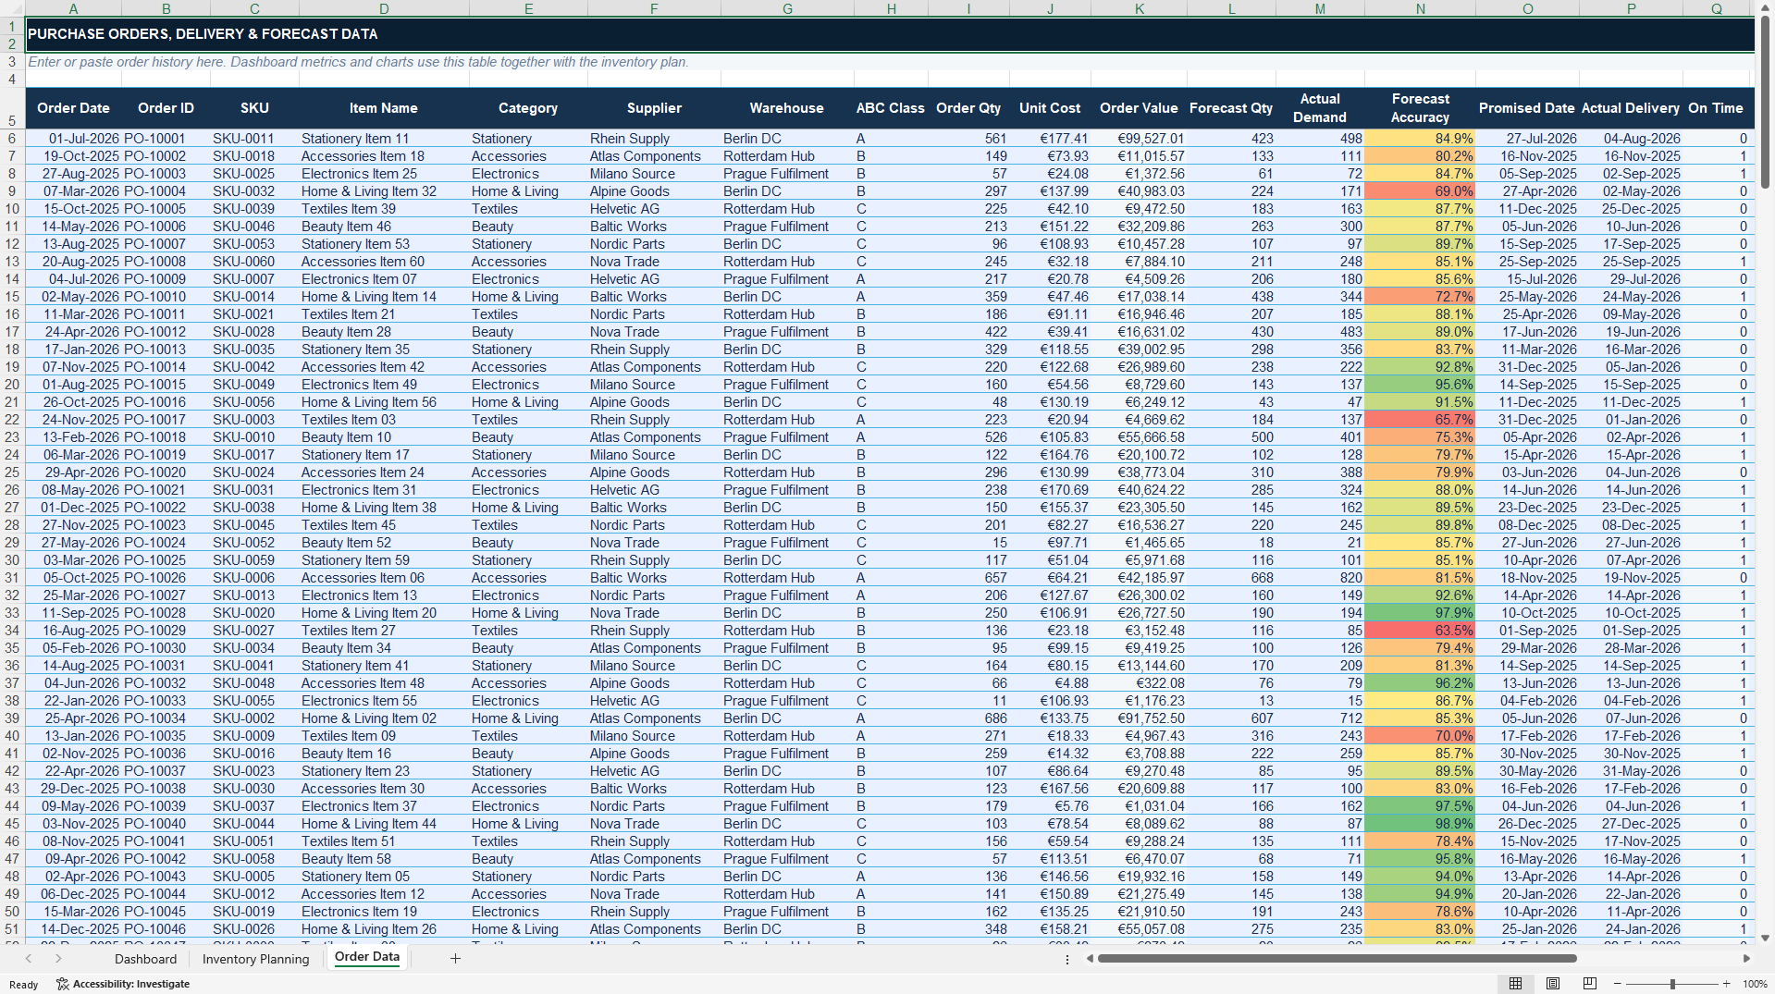Switch to Page Break Preview view
The height and width of the screenshot is (994, 1775).
pos(1590,984)
